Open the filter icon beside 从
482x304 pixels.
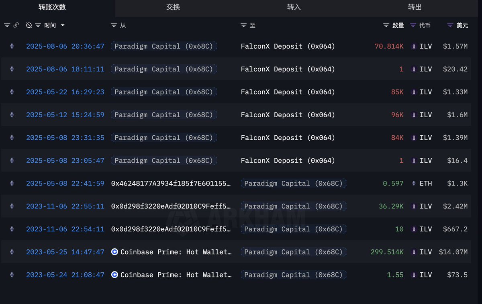(x=114, y=25)
